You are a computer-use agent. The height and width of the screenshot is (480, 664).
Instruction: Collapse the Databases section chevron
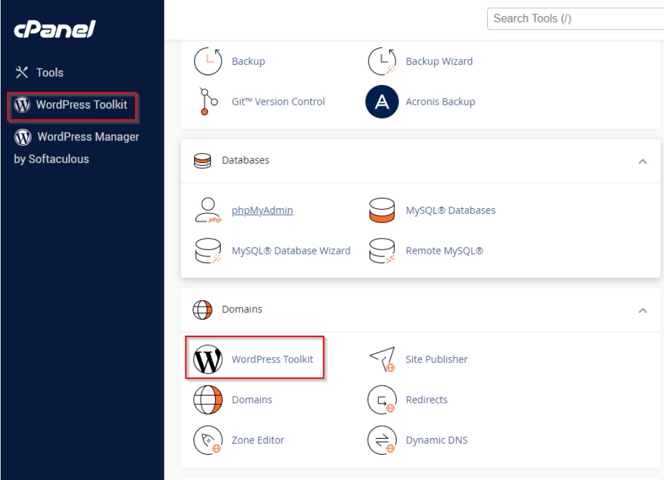click(x=642, y=161)
